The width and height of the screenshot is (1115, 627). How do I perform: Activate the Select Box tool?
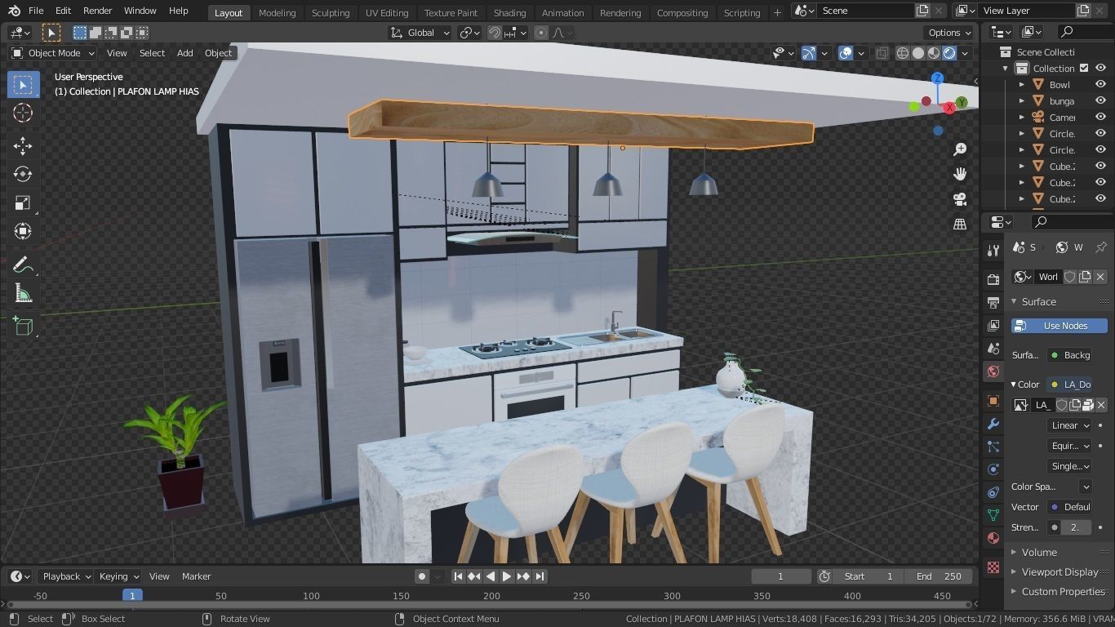(23, 85)
